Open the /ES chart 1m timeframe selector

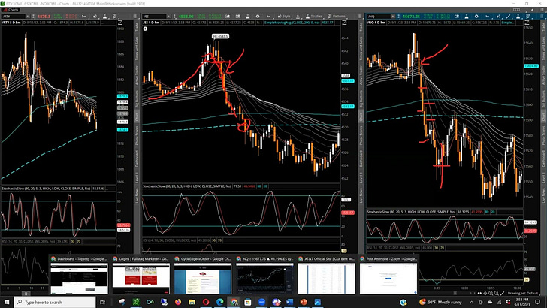[269, 16]
